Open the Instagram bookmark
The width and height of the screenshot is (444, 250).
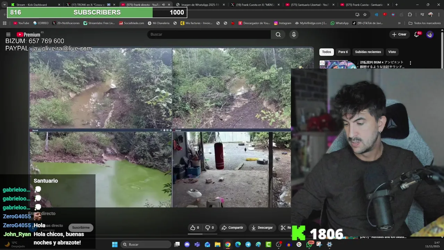pyautogui.click(x=282, y=23)
